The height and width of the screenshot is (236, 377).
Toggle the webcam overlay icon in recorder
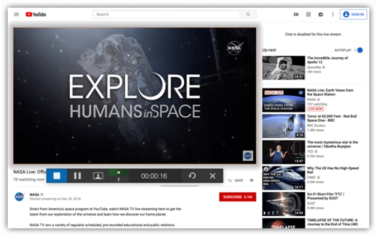pyautogui.click(x=98, y=176)
